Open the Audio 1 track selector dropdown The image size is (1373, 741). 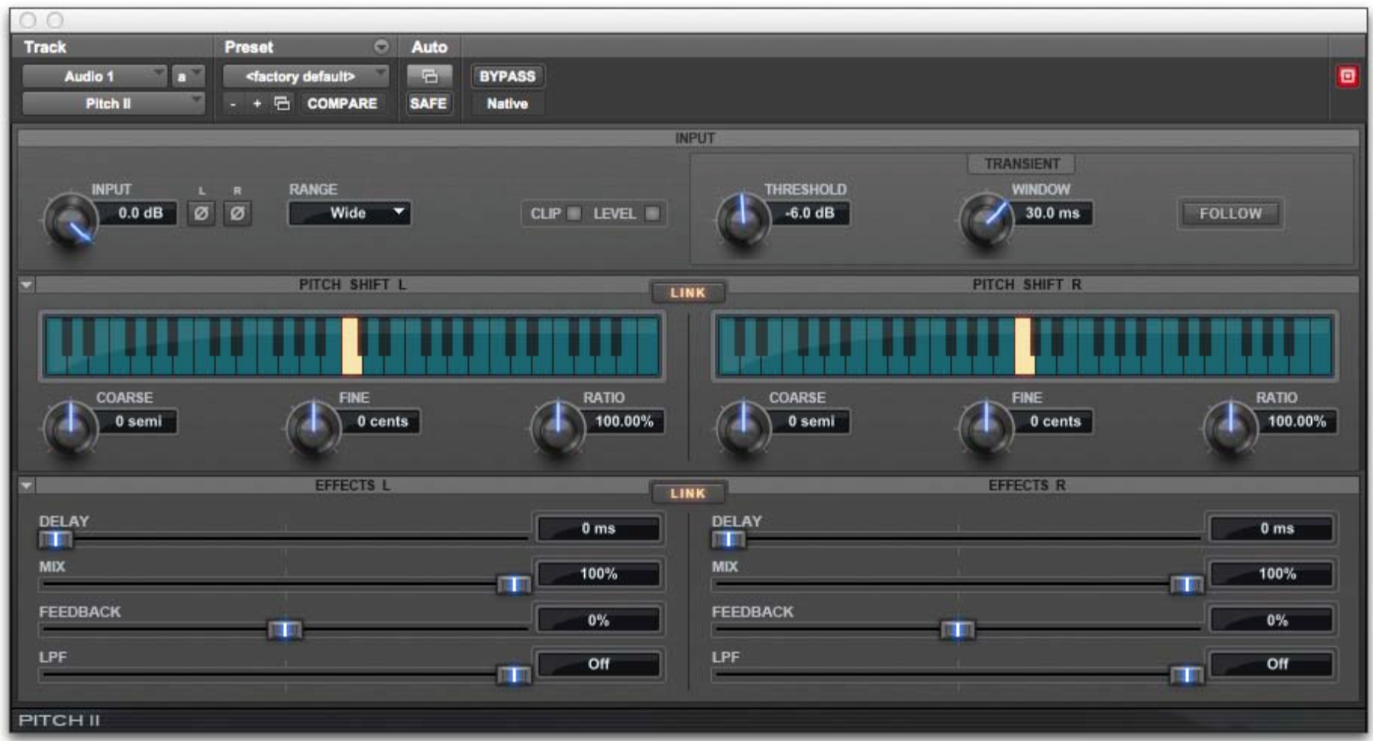94,76
